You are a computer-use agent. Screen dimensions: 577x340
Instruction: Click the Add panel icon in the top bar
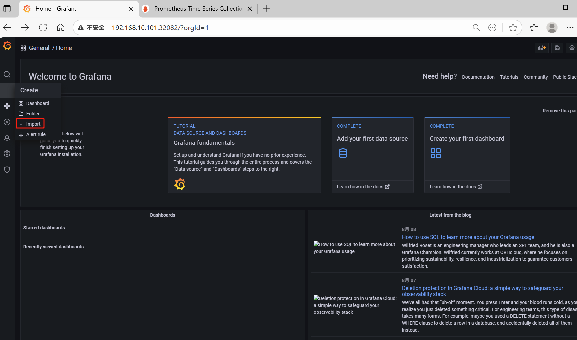click(542, 48)
